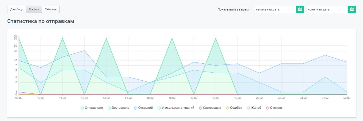
Task: Focus the начальная дата input field
Action: point(275,9)
